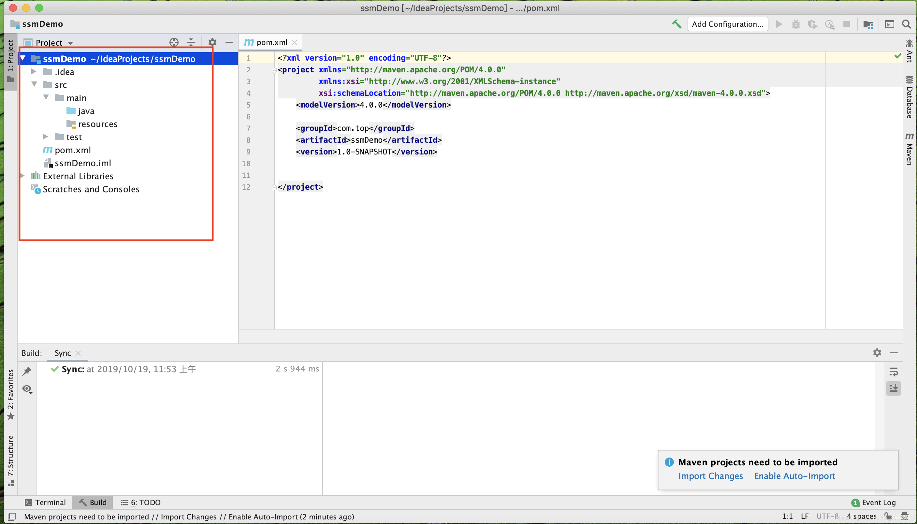The height and width of the screenshot is (524, 917).
Task: Select pom.xml in project tree
Action: click(x=72, y=150)
